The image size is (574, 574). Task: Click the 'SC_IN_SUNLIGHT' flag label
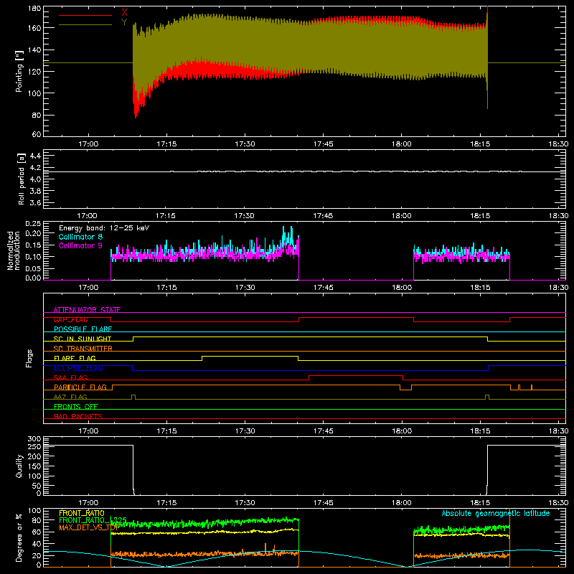(x=83, y=339)
